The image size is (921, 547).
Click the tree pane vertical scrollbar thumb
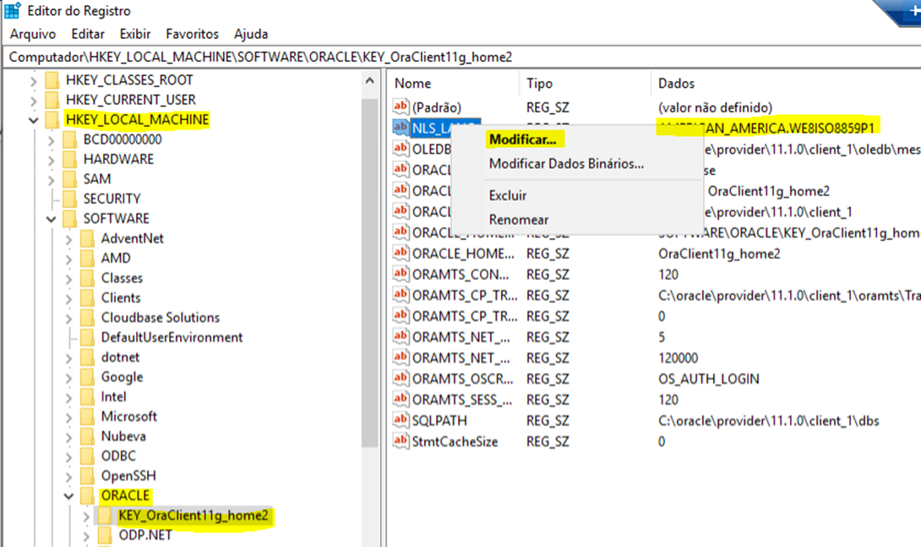pyautogui.click(x=369, y=273)
